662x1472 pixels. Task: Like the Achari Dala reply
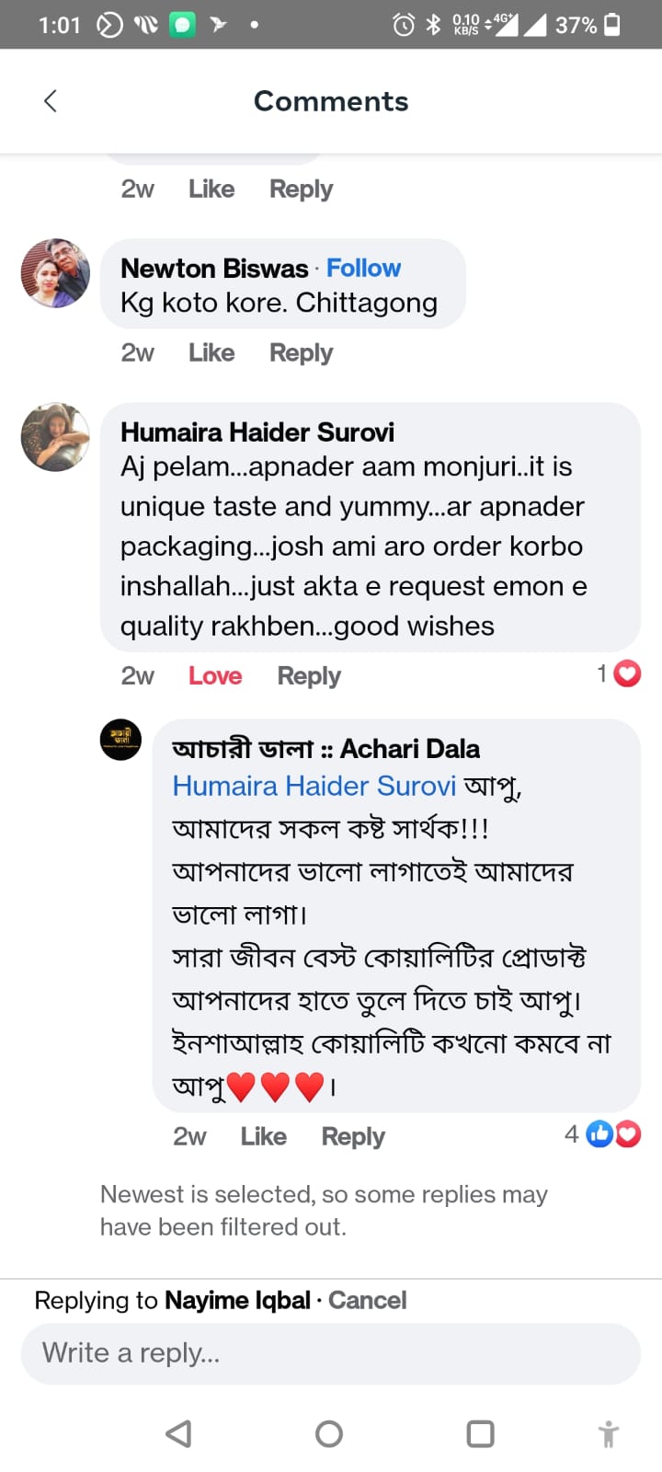[263, 1137]
